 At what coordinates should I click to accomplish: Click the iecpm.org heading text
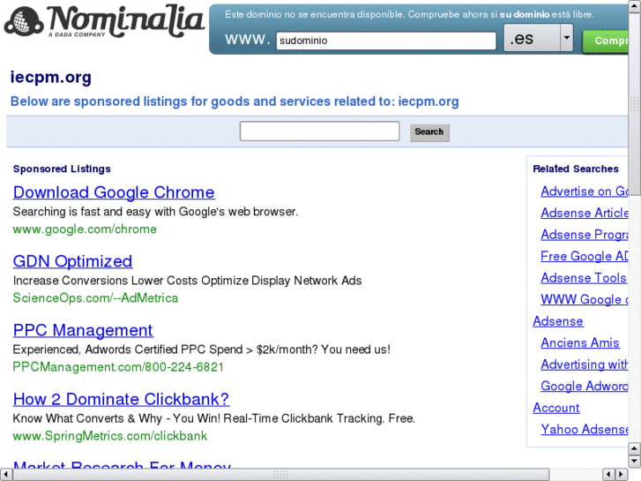tap(50, 77)
